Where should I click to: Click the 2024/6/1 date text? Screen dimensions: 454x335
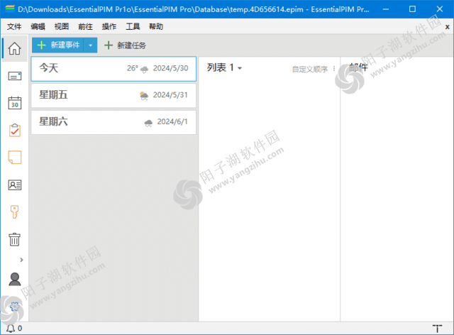(x=172, y=121)
